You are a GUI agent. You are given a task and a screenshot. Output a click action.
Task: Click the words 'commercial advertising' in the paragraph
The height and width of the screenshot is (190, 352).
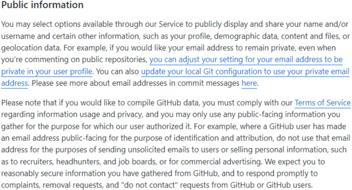point(221,162)
